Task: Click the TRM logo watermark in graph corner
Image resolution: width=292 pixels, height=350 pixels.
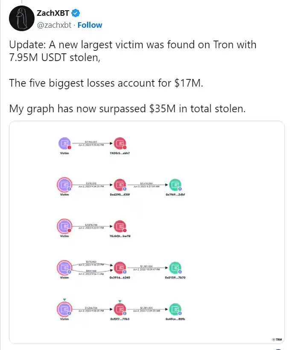Action: [x=277, y=339]
